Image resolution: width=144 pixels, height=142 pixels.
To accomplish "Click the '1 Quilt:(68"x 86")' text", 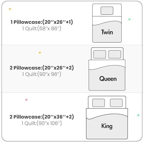I will (x=42, y=28).
